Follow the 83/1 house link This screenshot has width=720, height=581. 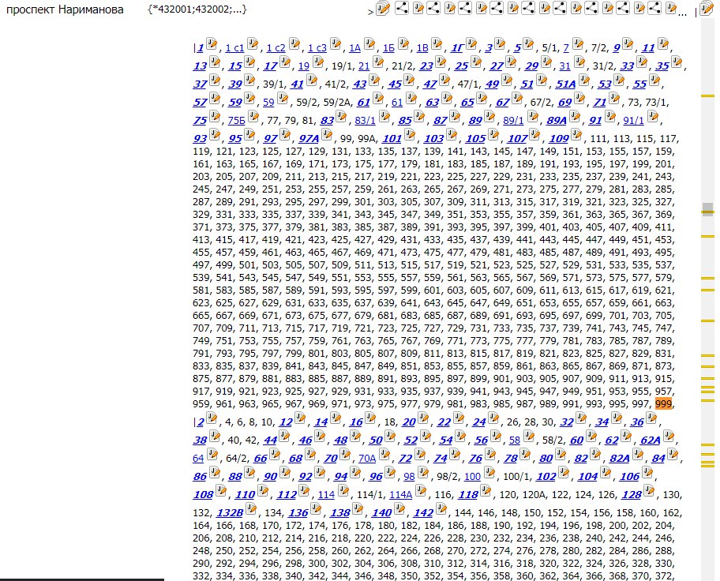[365, 122]
